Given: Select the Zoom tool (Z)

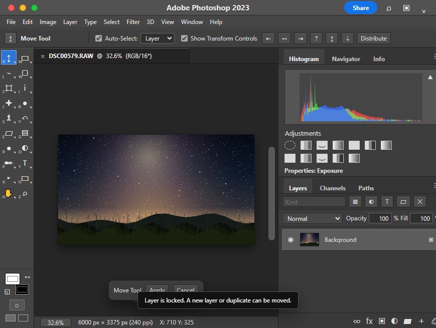Looking at the screenshot, I should click(25, 193).
